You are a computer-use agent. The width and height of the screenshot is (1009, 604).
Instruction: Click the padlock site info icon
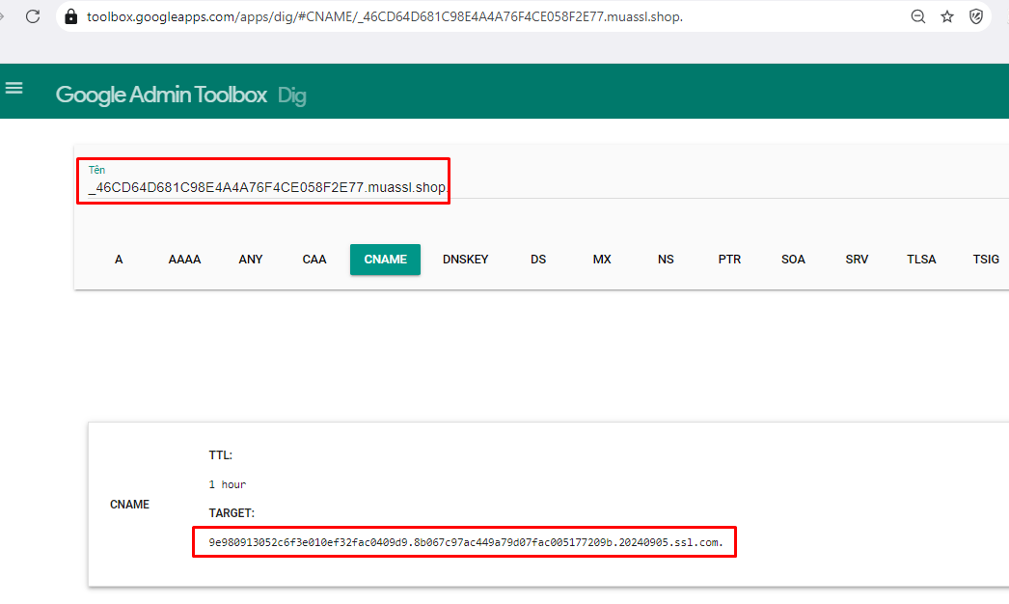tap(69, 16)
